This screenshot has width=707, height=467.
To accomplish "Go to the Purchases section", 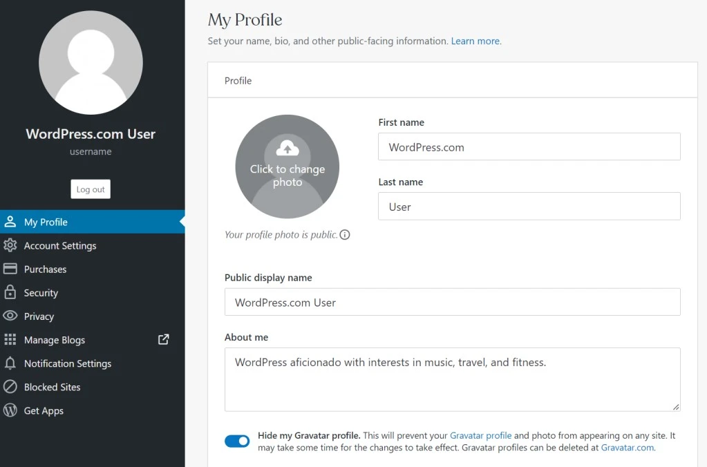I will point(93,269).
